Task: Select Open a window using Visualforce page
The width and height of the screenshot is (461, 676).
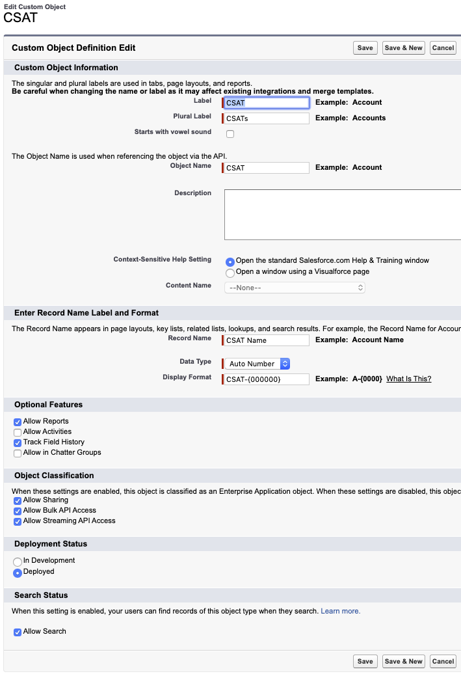Action: [x=230, y=273]
